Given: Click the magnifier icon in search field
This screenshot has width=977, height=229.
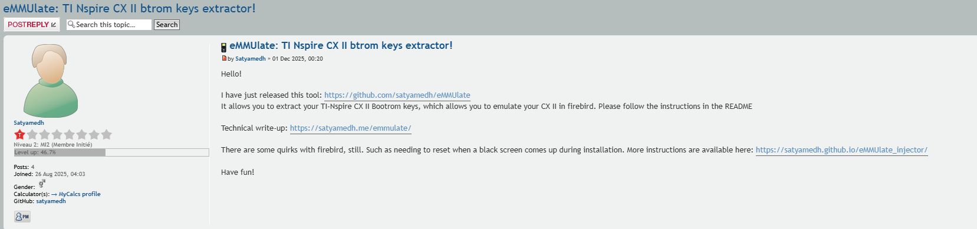Looking at the screenshot, I should [x=71, y=24].
